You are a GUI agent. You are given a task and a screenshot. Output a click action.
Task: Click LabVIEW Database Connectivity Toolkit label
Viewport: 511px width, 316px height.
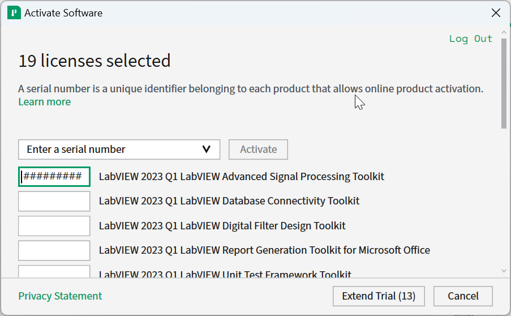229,201
